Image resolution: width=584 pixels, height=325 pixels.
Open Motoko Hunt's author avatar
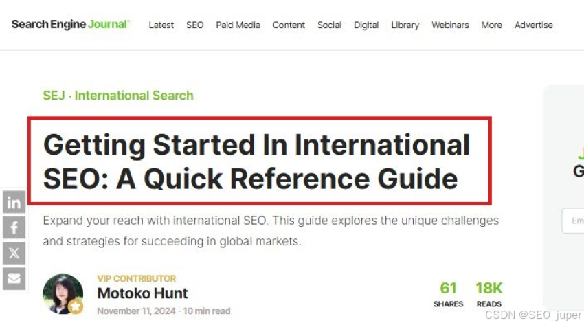pos(63,294)
